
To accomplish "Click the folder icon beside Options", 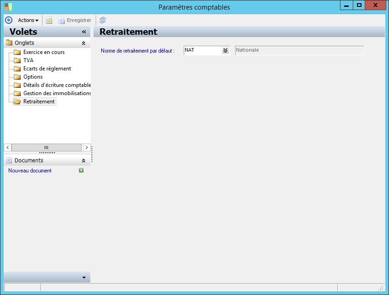I will click(x=17, y=77).
